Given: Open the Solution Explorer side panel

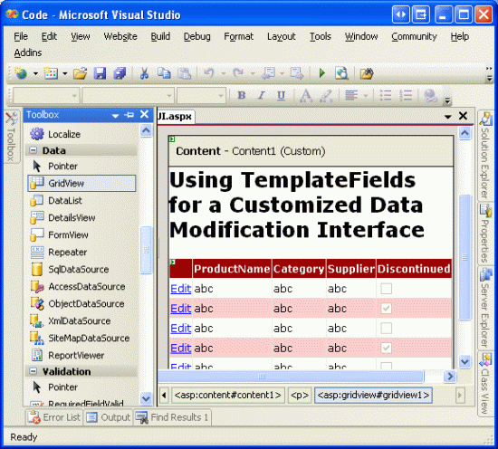Looking at the screenshot, I should pyautogui.click(x=485, y=156).
